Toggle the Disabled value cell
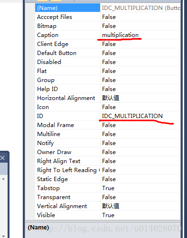 [140, 62]
